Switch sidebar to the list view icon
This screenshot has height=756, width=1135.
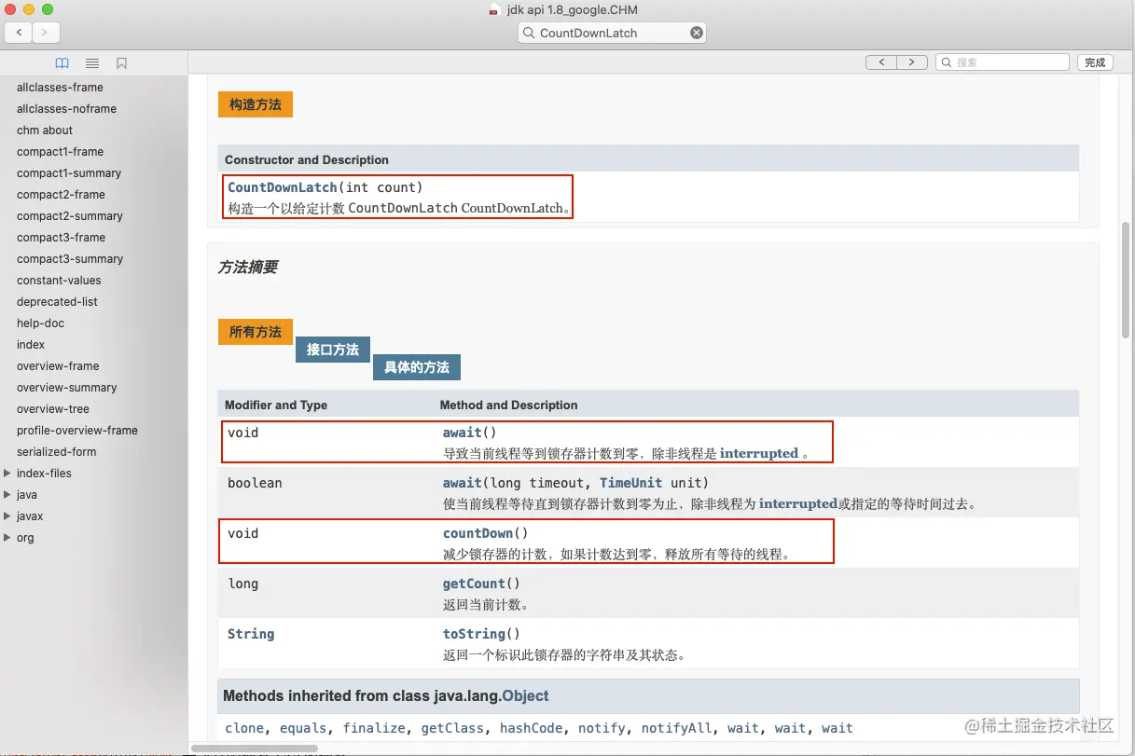point(92,63)
